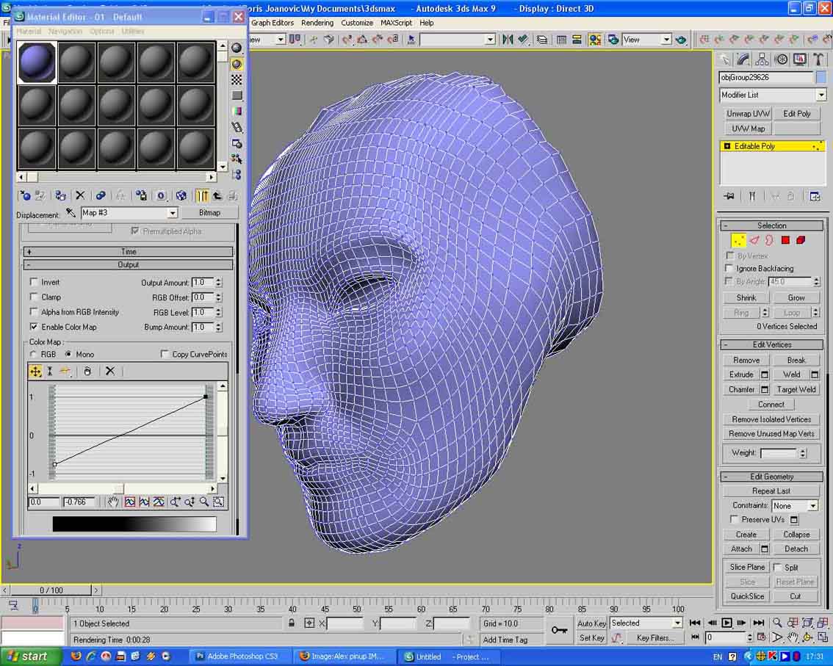This screenshot has height=666, width=833.
Task: Select the Border sub-object selection icon
Action: click(x=769, y=241)
